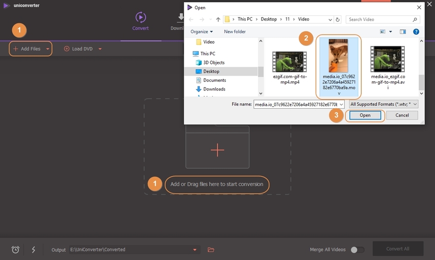Click the lightning high-speed conversion icon
Viewport: 435px width, 260px height.
(34, 249)
